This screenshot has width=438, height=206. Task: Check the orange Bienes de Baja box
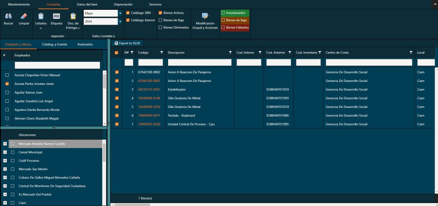223,20
